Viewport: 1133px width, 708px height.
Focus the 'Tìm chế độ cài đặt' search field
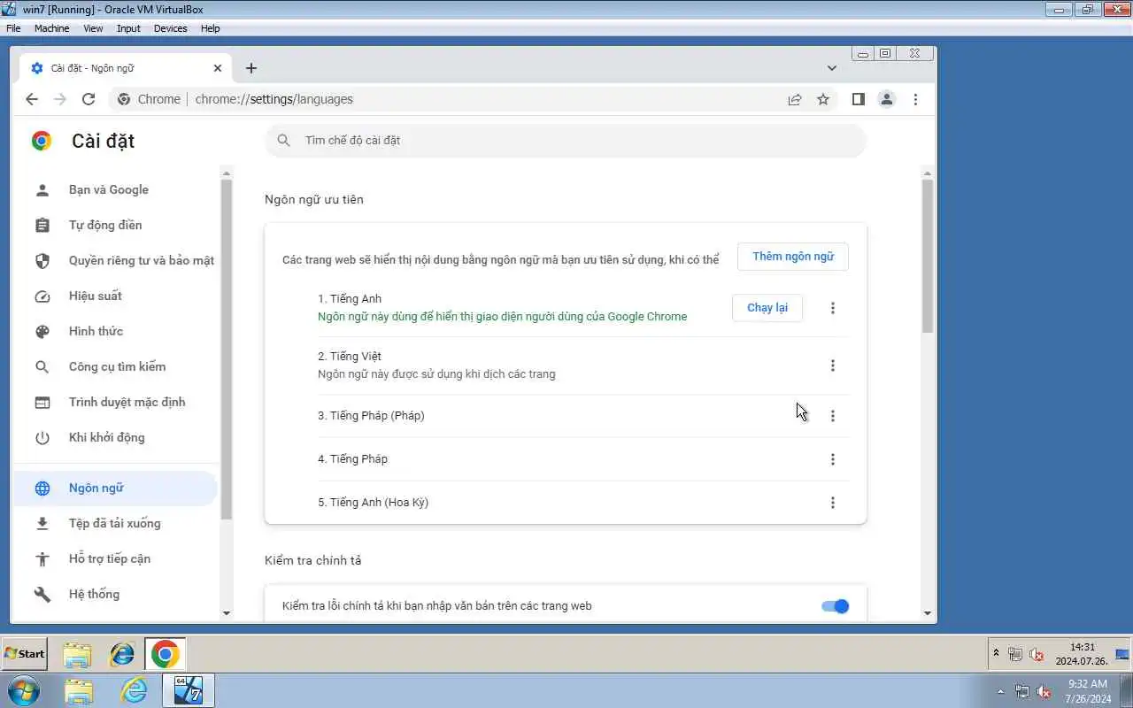coord(566,141)
